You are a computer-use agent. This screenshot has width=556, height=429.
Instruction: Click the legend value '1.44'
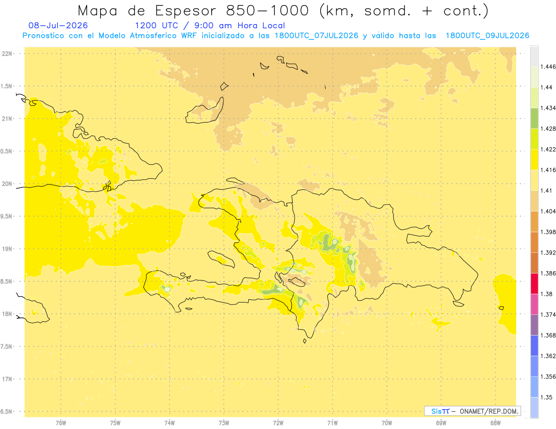(546, 87)
